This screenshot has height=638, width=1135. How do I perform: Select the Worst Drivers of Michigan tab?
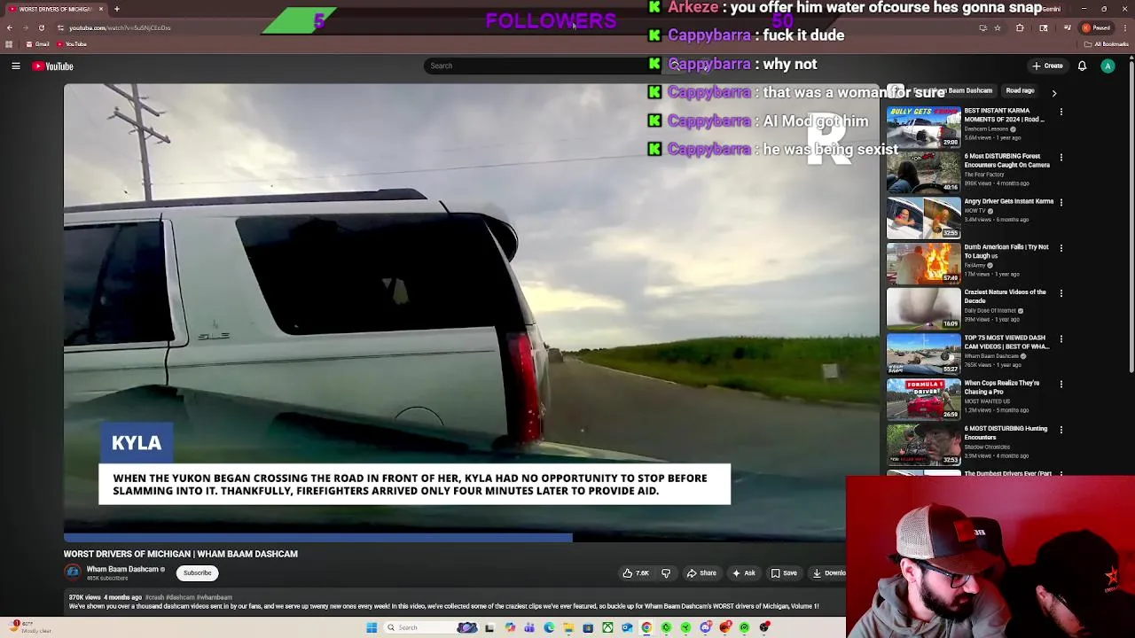55,9
